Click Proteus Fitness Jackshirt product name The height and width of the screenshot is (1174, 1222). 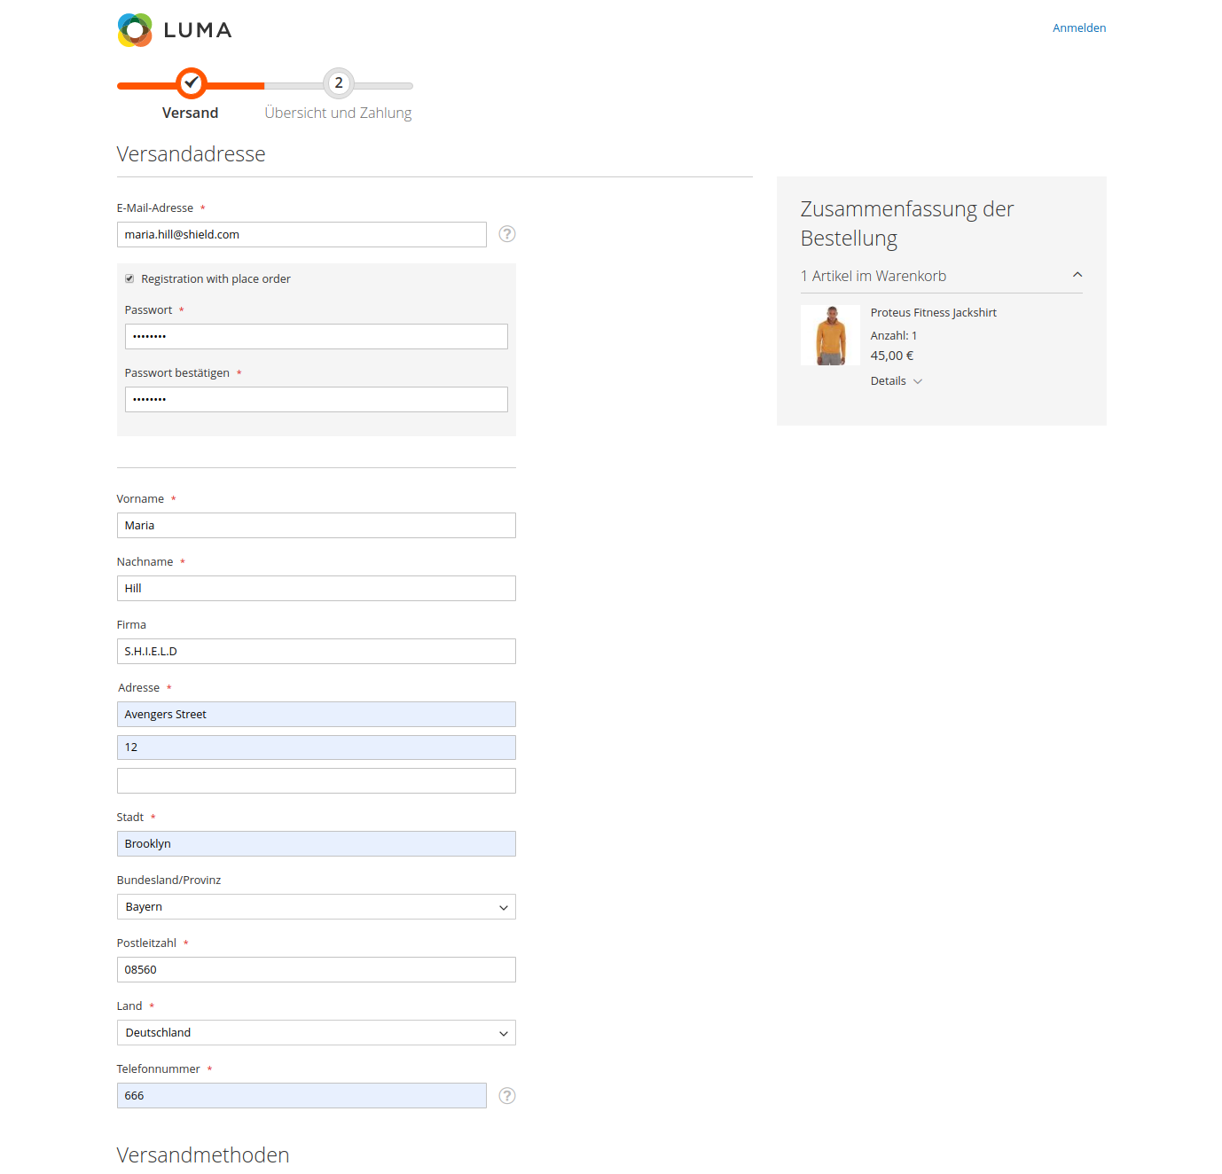pos(934,313)
